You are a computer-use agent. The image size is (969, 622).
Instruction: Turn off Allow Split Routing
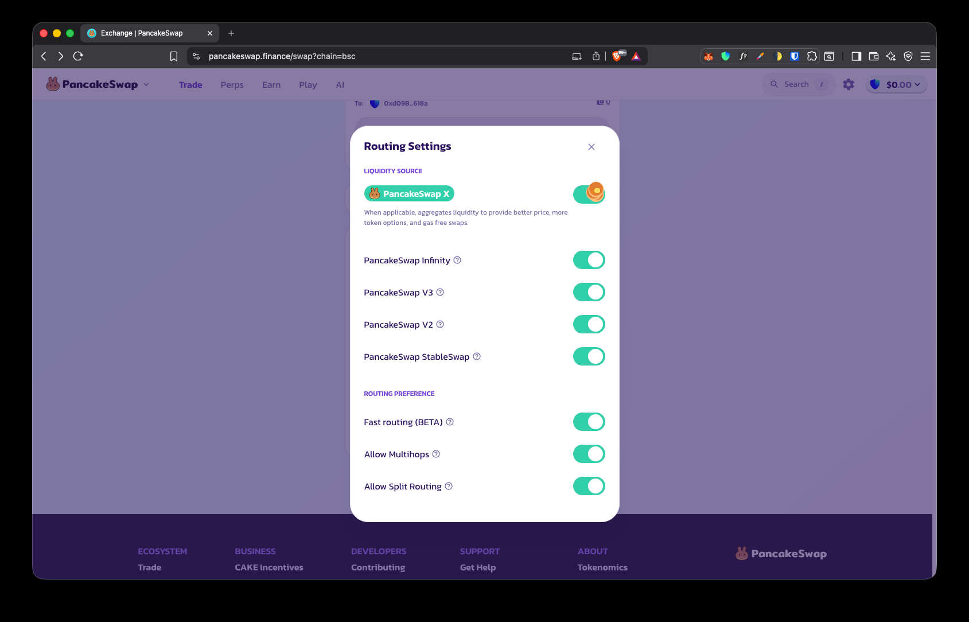(x=589, y=486)
